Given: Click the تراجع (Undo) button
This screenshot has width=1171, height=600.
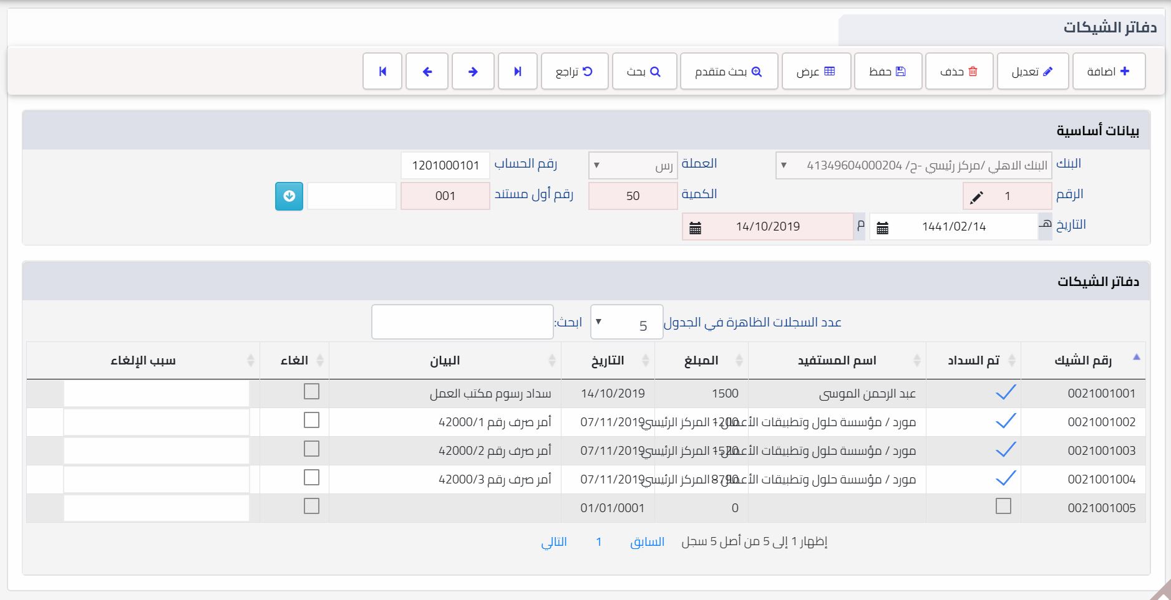Looking at the screenshot, I should click(x=574, y=72).
